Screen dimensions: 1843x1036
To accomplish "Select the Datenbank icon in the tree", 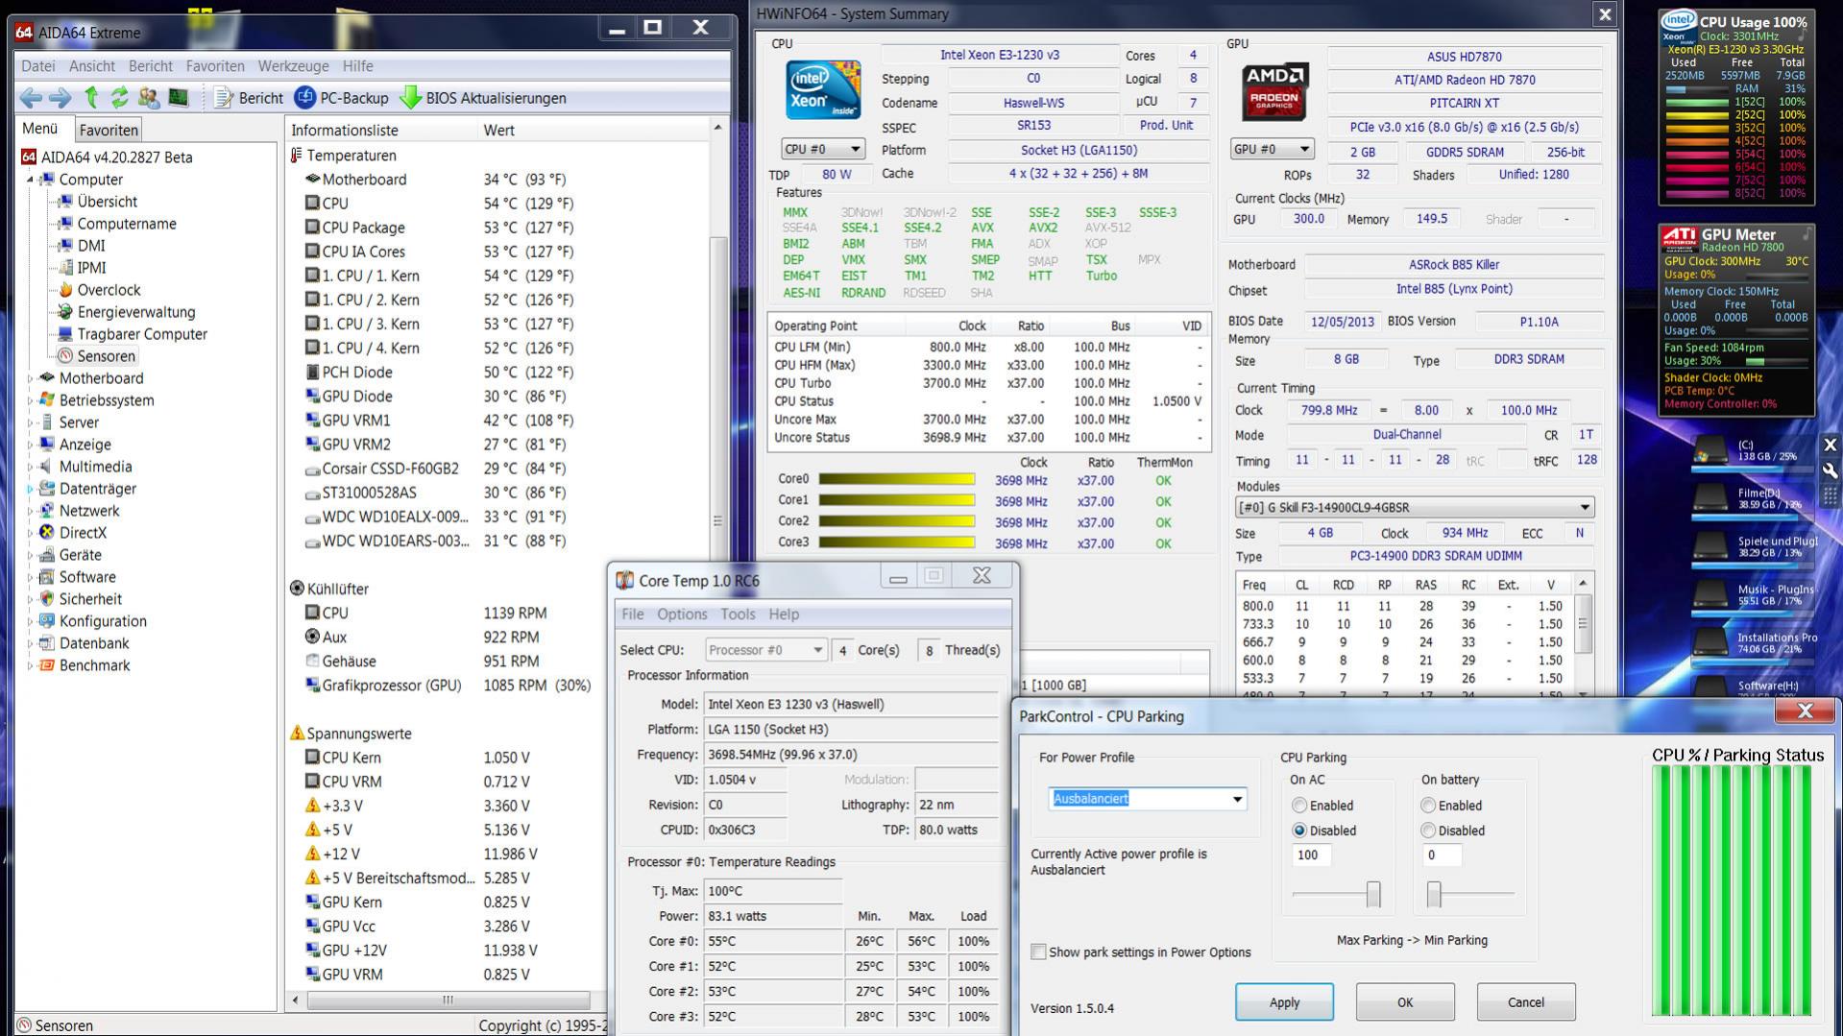I will tap(47, 643).
